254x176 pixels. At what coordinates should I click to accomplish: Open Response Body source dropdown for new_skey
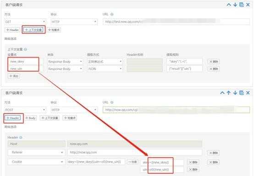click(x=65, y=62)
